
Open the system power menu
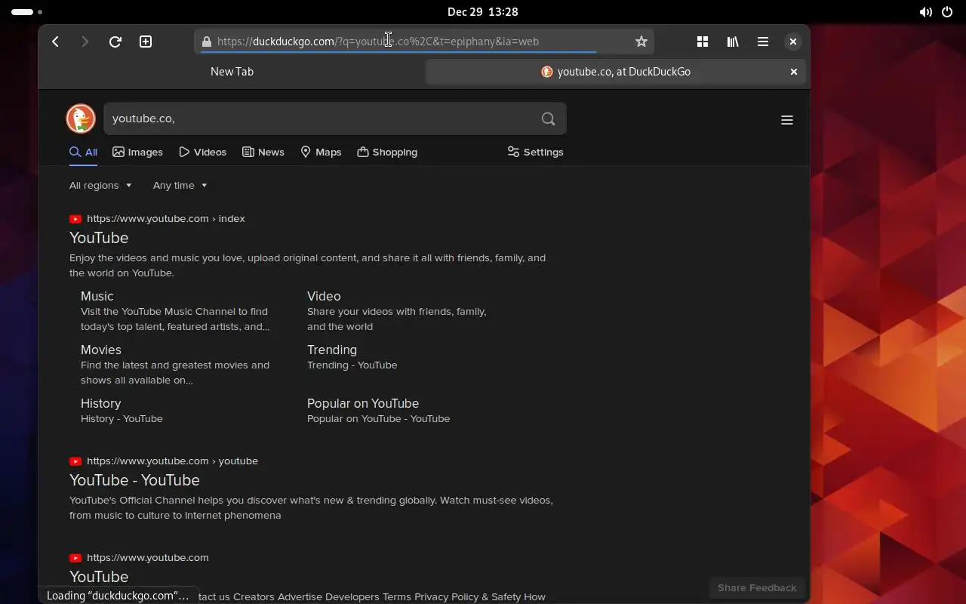coord(947,12)
